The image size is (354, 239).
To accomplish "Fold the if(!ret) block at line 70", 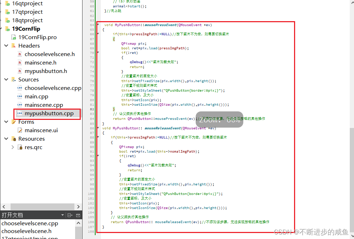I will tap(98, 53).
